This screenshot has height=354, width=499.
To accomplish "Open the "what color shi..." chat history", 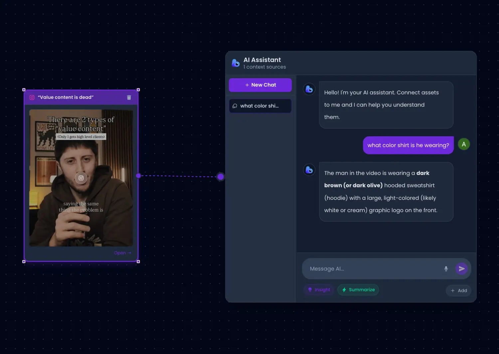I will [260, 106].
